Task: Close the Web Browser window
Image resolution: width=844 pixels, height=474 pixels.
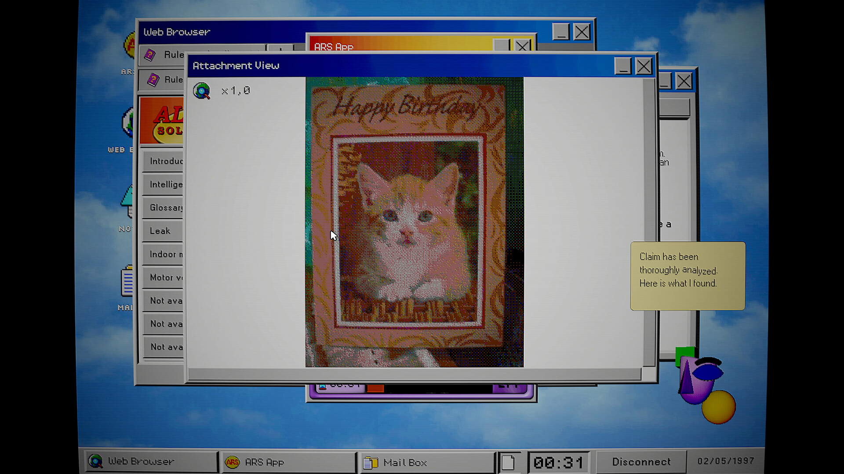Action: point(582,32)
